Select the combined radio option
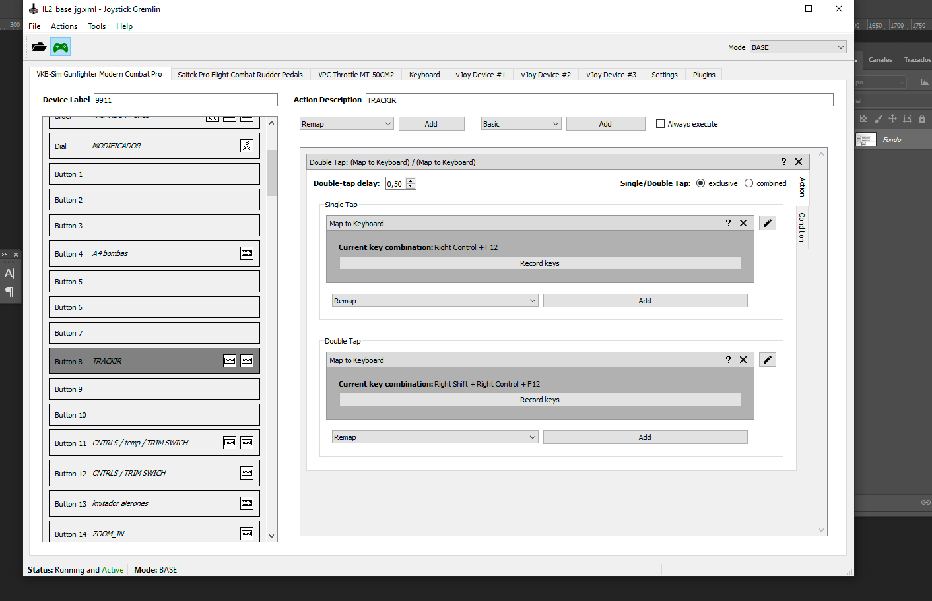Screen dimensions: 932x601 pyautogui.click(x=749, y=183)
